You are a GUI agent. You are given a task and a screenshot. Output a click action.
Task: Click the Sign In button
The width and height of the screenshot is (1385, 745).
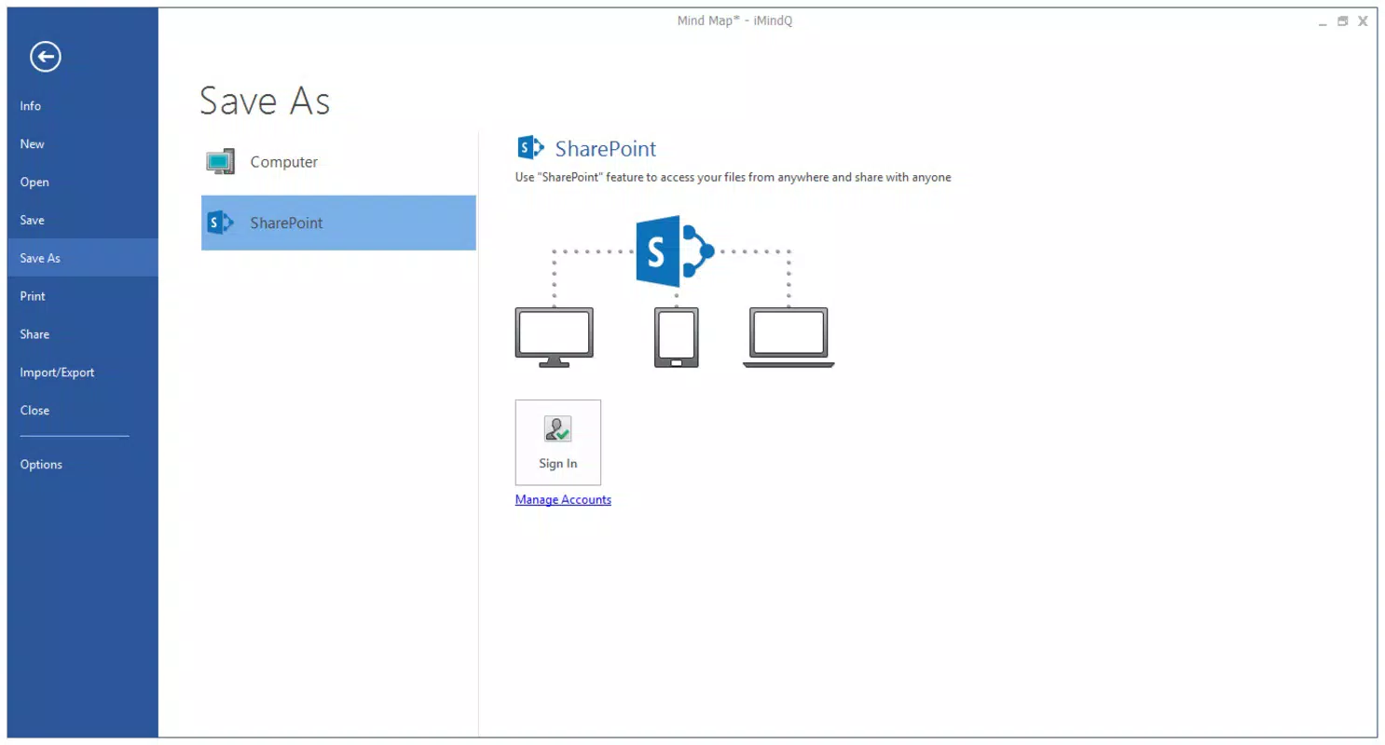557,442
